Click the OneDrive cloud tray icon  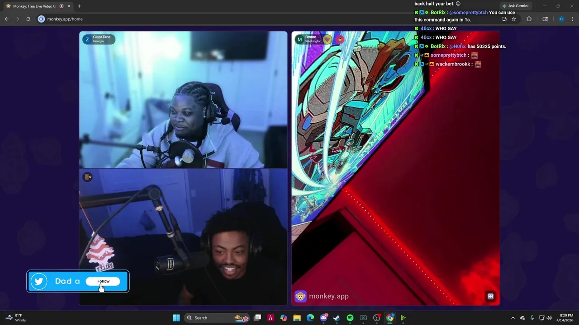(522, 318)
